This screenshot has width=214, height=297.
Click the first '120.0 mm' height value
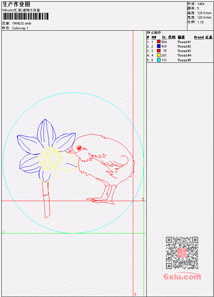(x=204, y=13)
